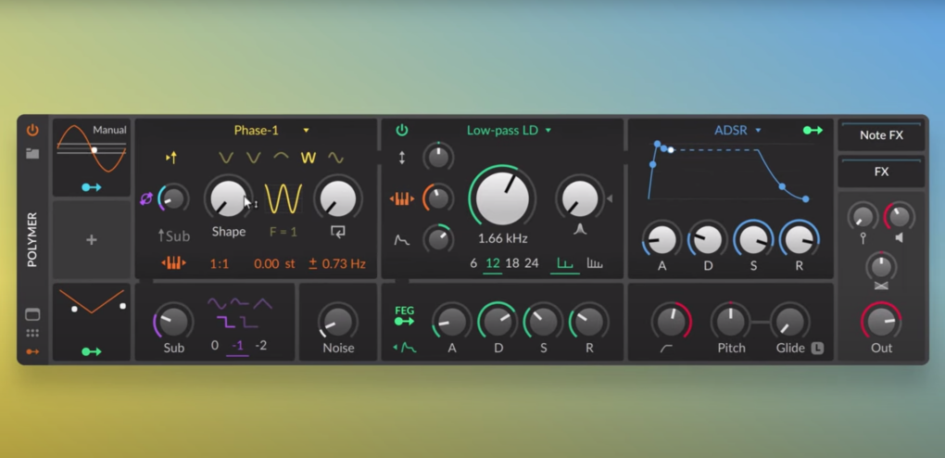Click the filter cutoff 1.66 kHz knob
945x458 pixels.
click(x=503, y=197)
